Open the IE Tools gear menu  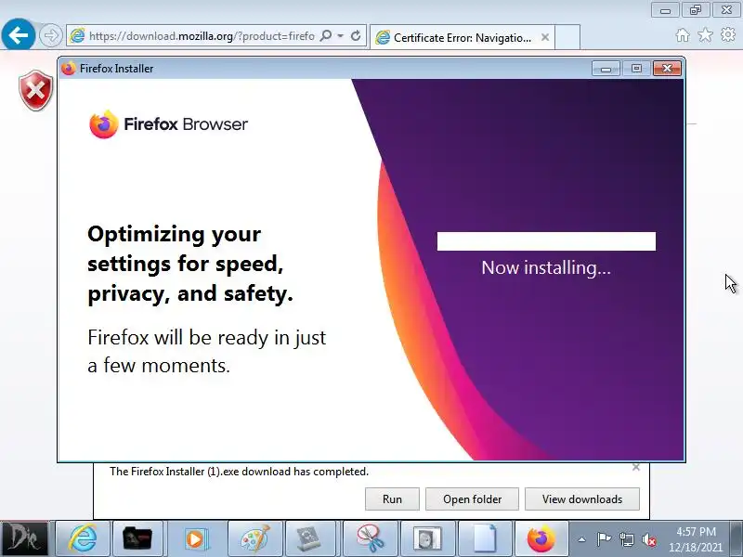coord(728,34)
